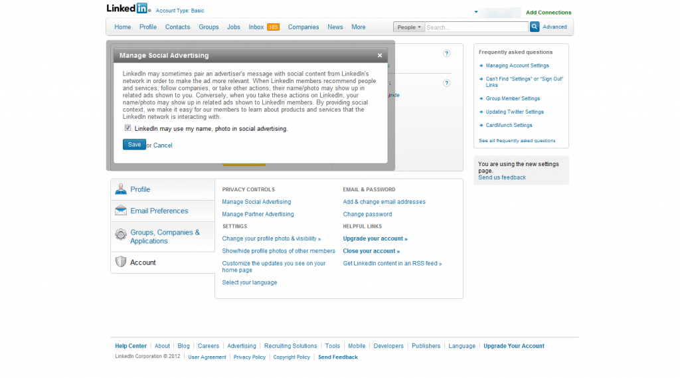Open the Inbox menu
680x378 pixels.
point(256,27)
